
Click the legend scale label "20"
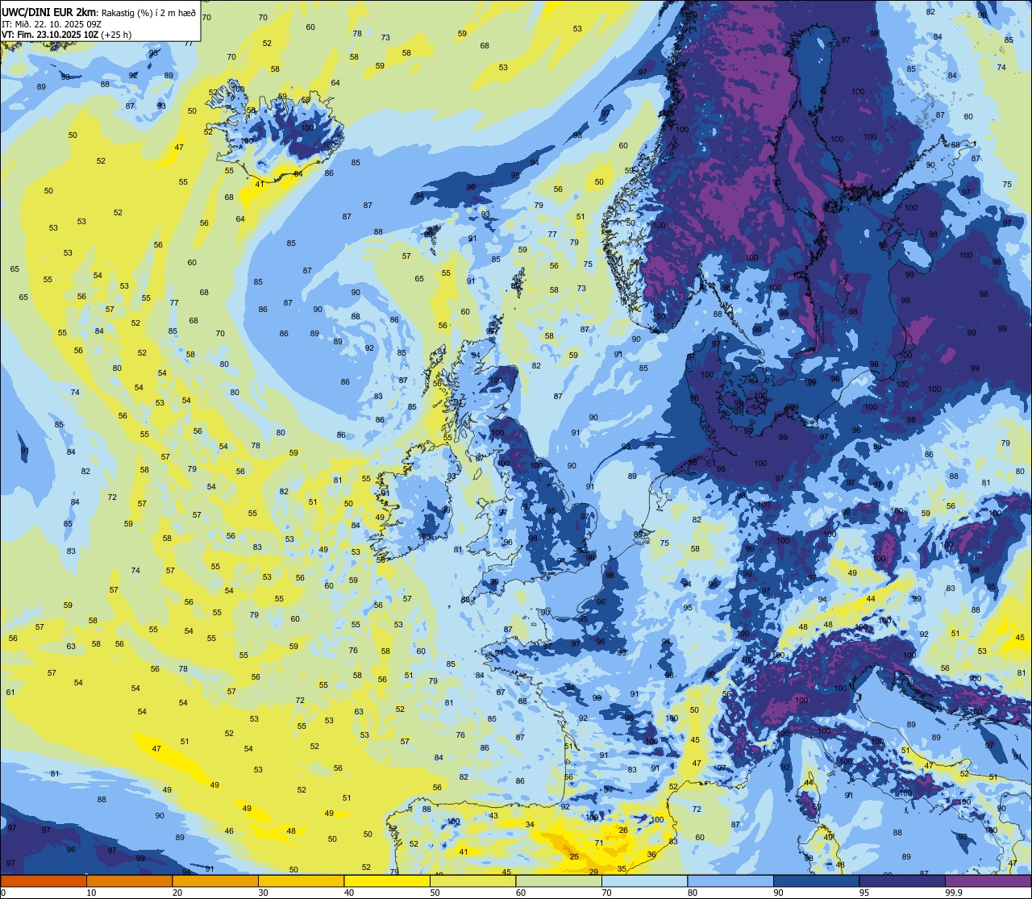click(x=177, y=893)
